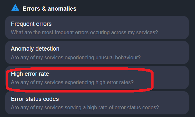The width and height of the screenshot is (195, 117).
Task: Click the Frequent errors title text
Action: (31, 24)
